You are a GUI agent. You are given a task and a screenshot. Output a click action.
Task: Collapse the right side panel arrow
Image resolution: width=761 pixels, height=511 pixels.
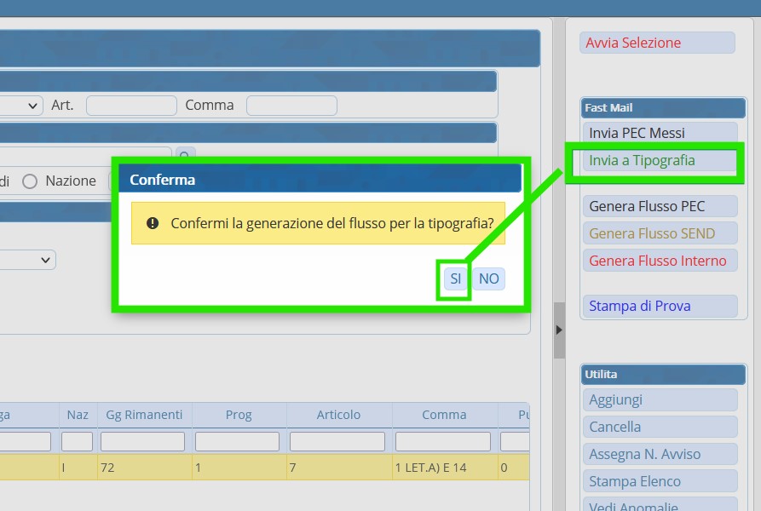[x=559, y=330]
